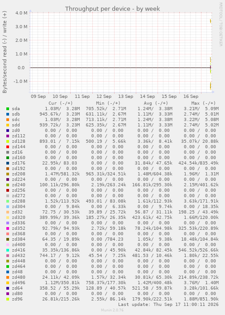Click the 'Max (-/+)' column header
Screen dimensions: 225x315
click(203, 103)
